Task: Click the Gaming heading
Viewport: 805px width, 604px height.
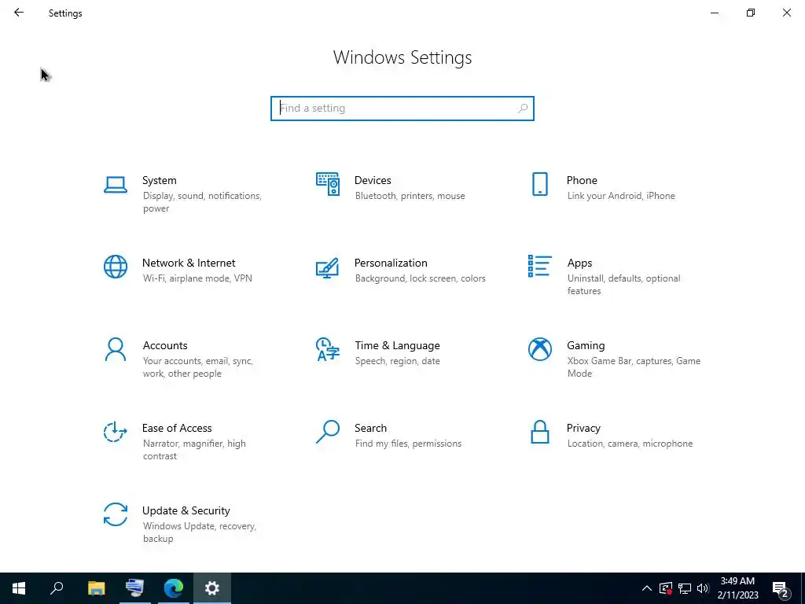Action: pyautogui.click(x=586, y=346)
